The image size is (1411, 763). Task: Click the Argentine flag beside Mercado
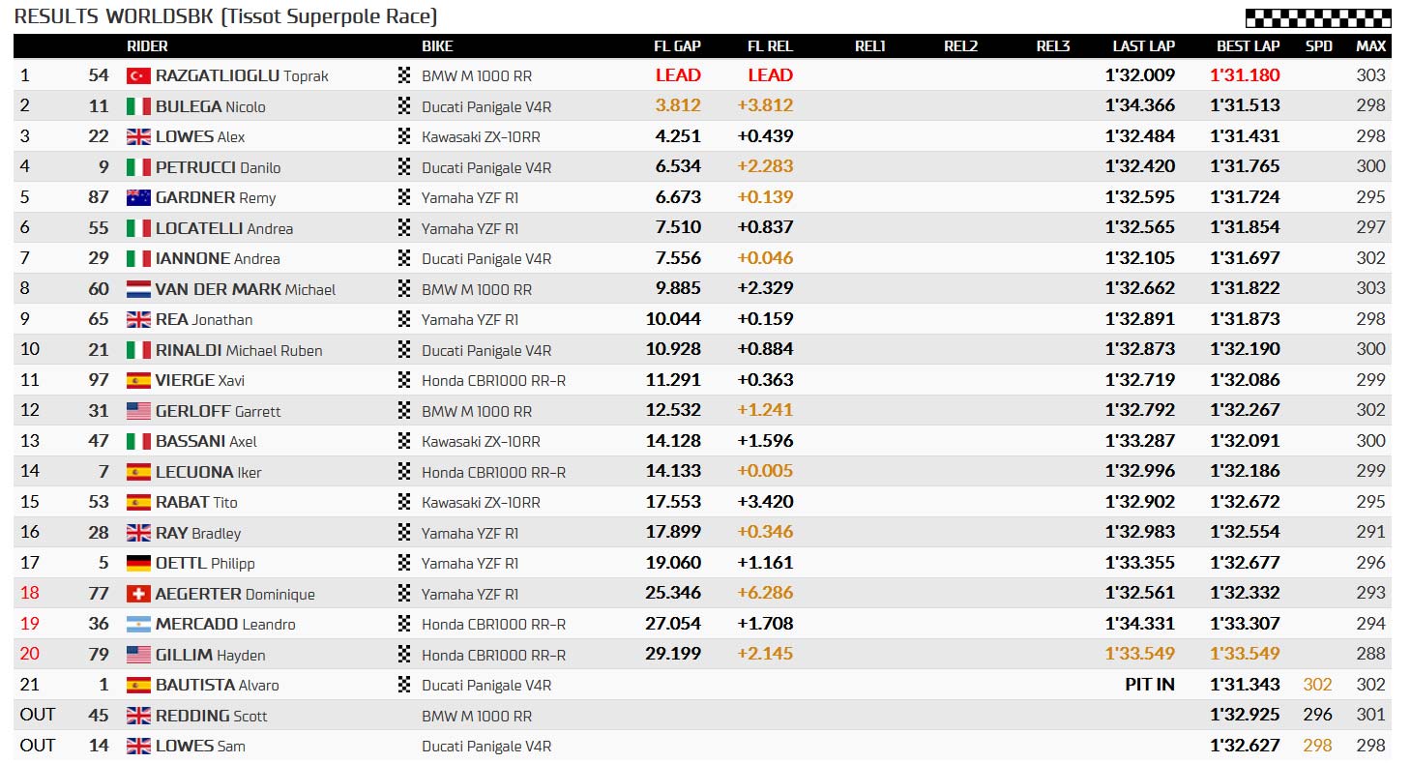point(138,624)
